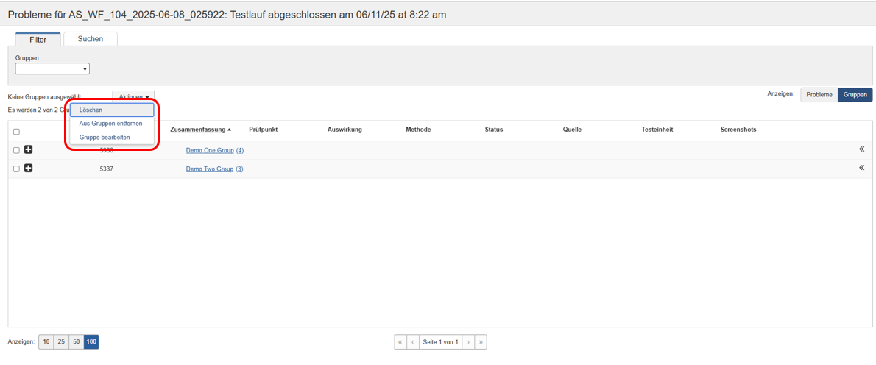
Task: Click double chevron on Demo One Group row
Action: tap(861, 149)
